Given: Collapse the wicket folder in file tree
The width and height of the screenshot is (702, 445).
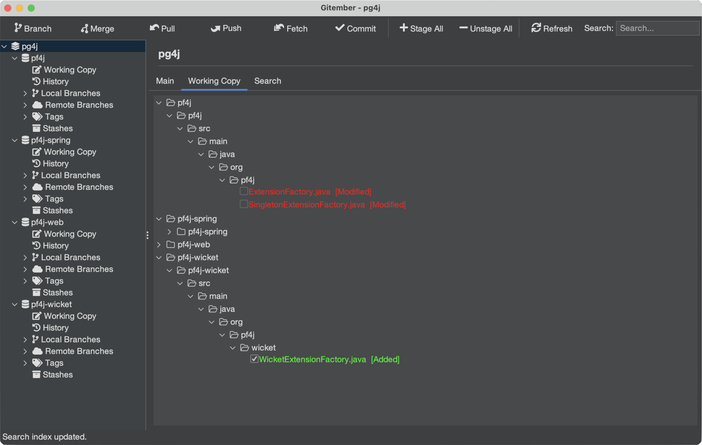Looking at the screenshot, I should click(233, 348).
